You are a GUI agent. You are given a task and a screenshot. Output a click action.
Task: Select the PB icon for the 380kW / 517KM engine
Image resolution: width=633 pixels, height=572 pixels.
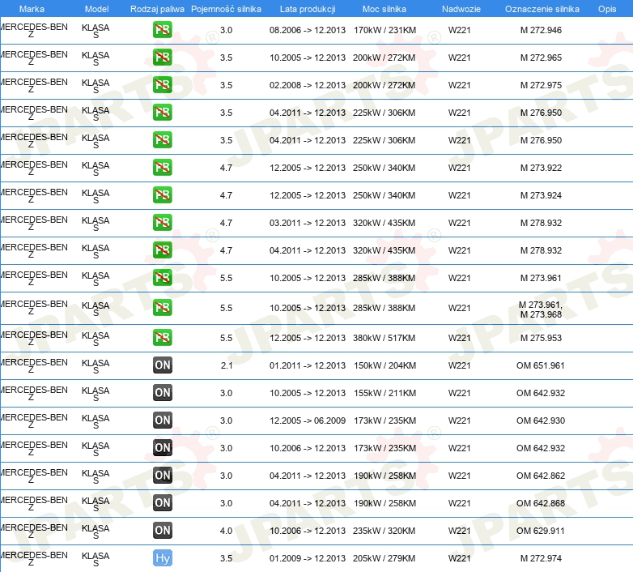click(x=163, y=338)
